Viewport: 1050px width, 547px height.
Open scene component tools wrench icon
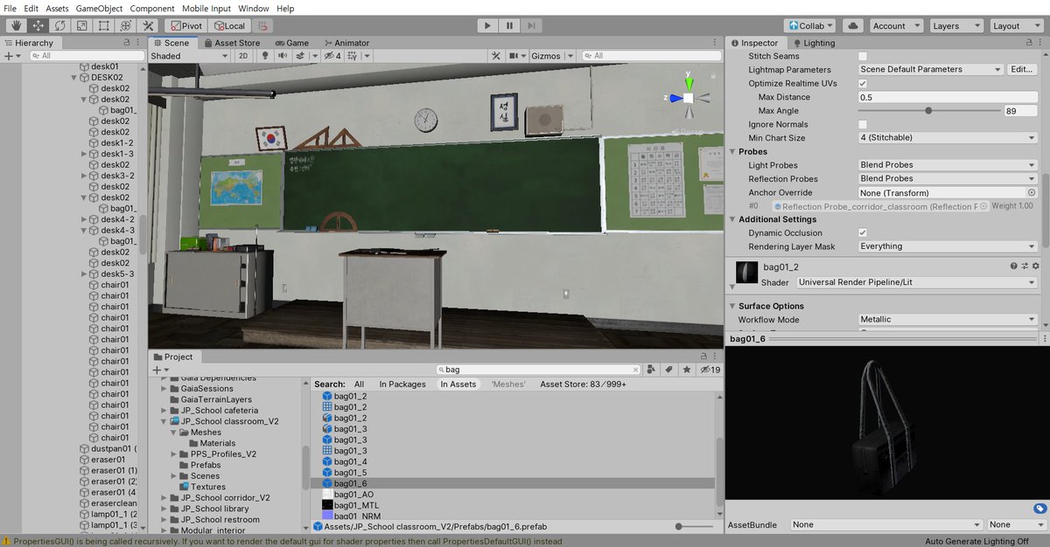[x=495, y=56]
